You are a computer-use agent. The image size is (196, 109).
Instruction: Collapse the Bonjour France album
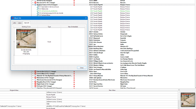pos(33,5)
